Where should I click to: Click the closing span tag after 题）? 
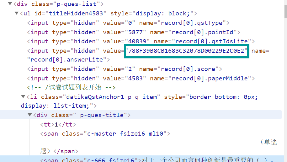(x=66, y=151)
